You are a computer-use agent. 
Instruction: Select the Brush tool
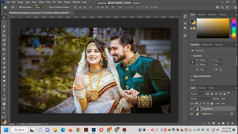click(x=4, y=54)
